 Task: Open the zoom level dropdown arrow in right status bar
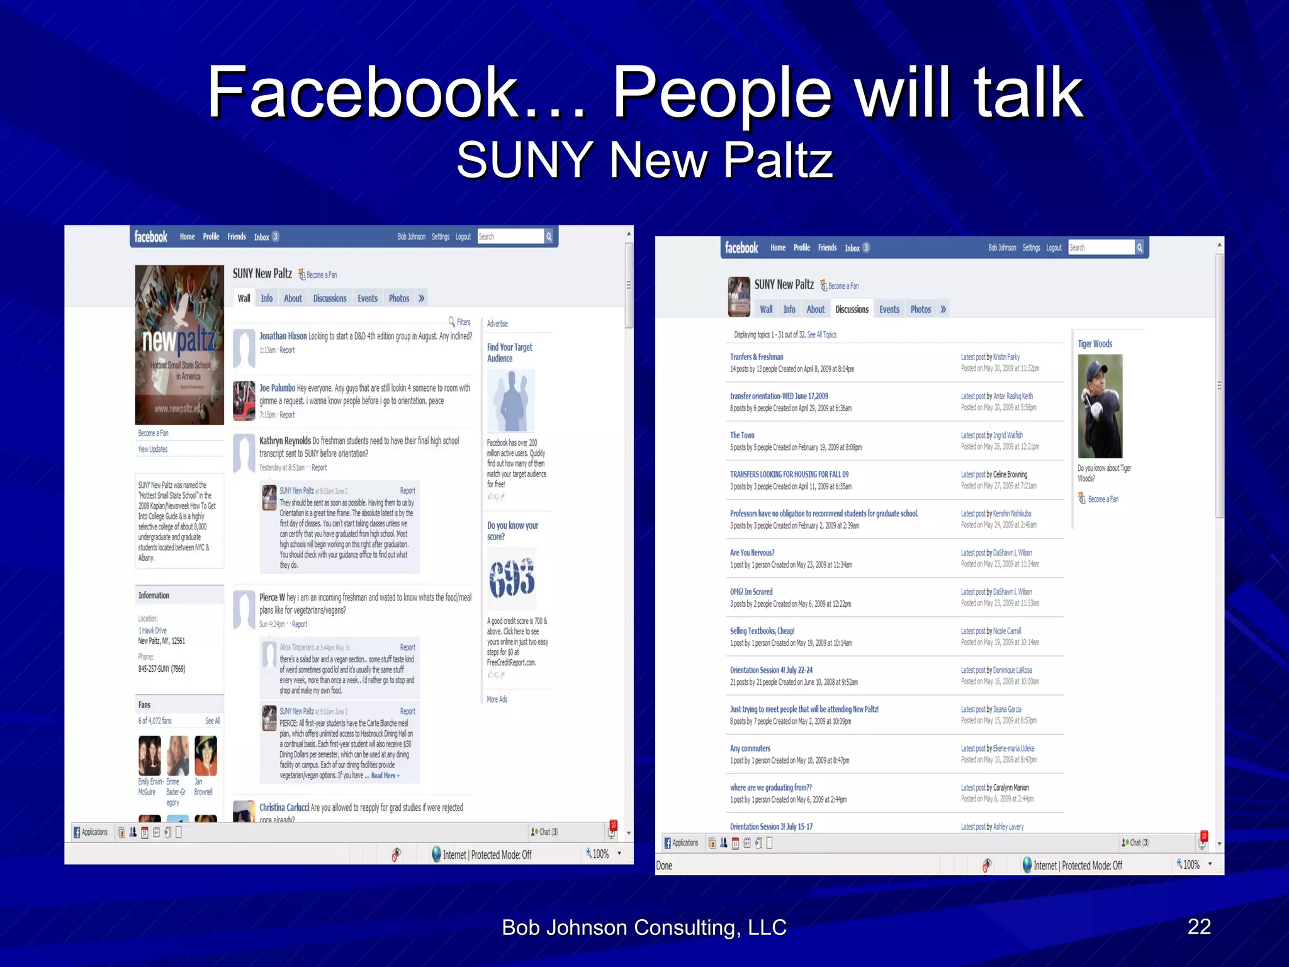(x=1210, y=864)
